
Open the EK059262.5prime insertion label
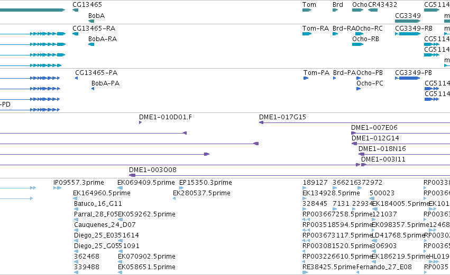point(146,214)
